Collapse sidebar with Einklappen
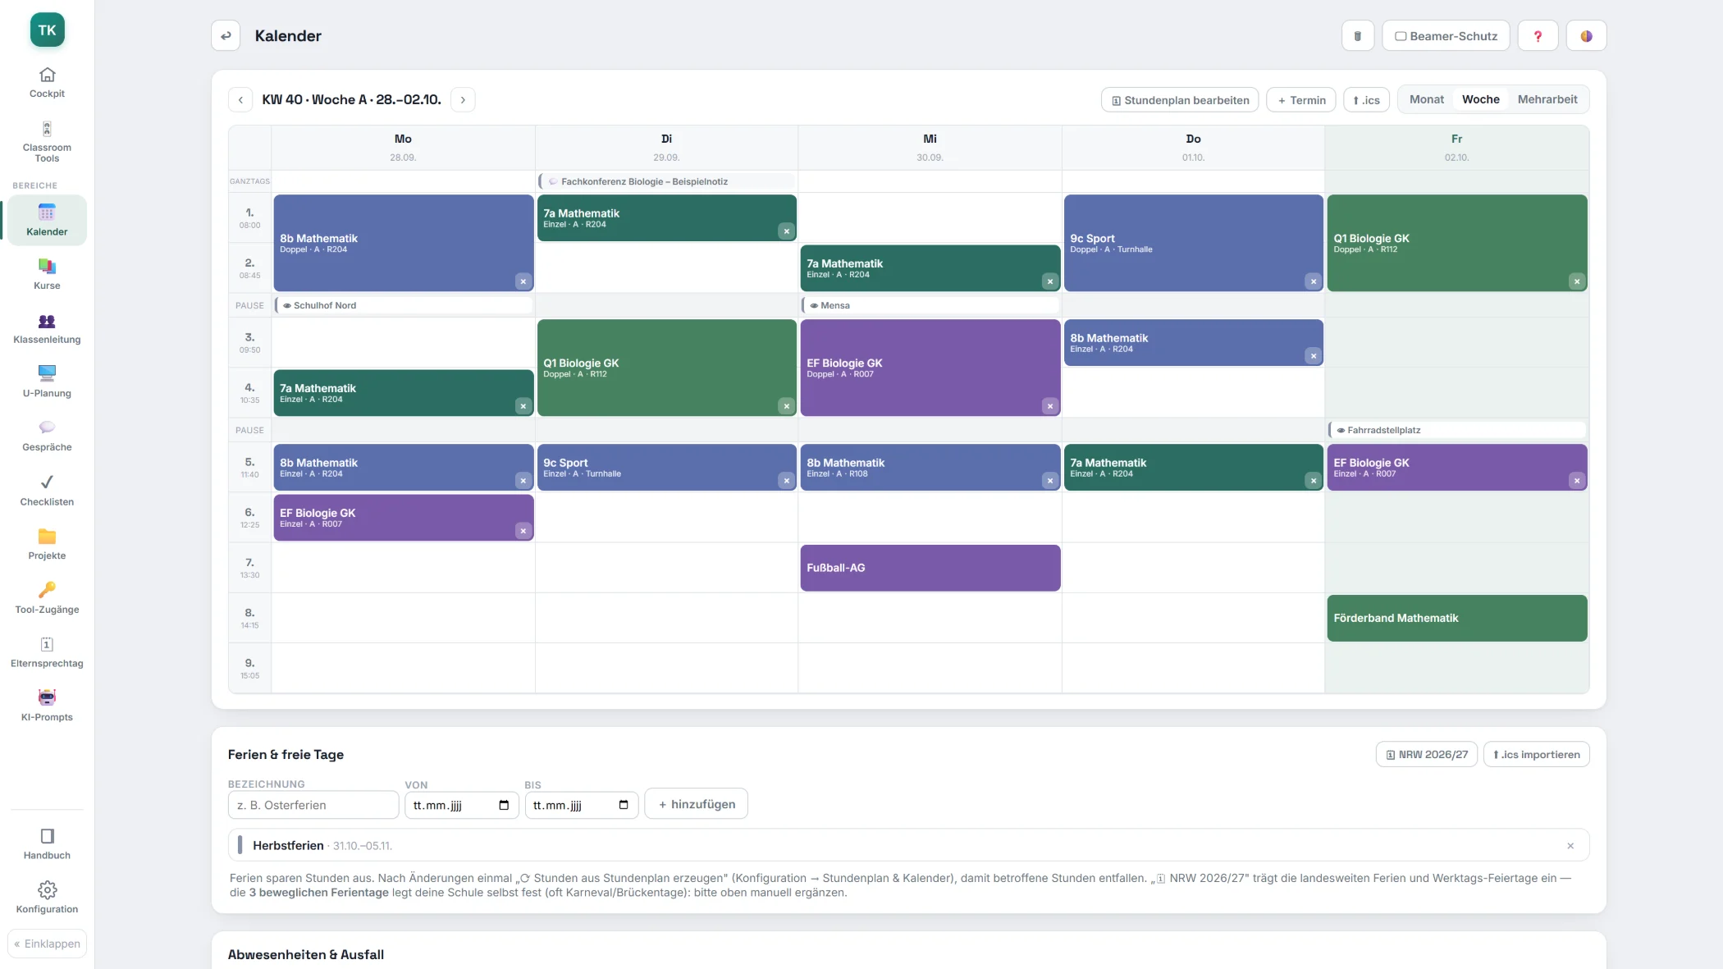1723x969 pixels. click(x=47, y=944)
